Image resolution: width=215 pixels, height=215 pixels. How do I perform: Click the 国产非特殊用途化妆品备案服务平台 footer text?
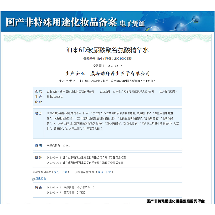(175, 201)
